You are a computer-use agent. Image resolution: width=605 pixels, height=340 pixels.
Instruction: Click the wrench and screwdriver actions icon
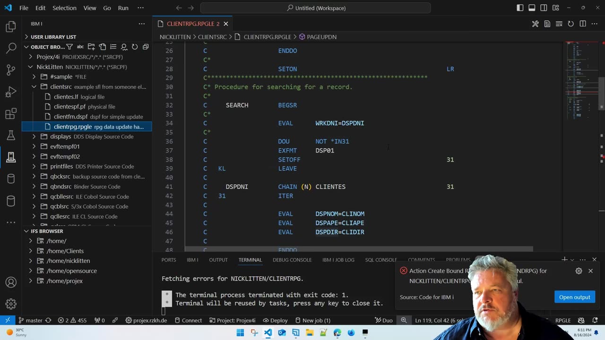click(x=535, y=24)
